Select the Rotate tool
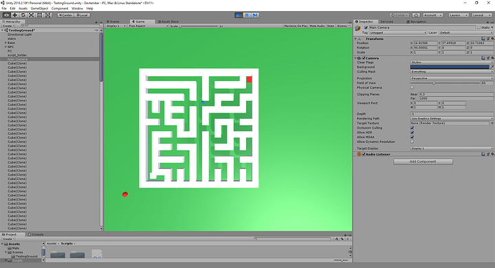The height and width of the screenshot is (268, 495). 23,15
